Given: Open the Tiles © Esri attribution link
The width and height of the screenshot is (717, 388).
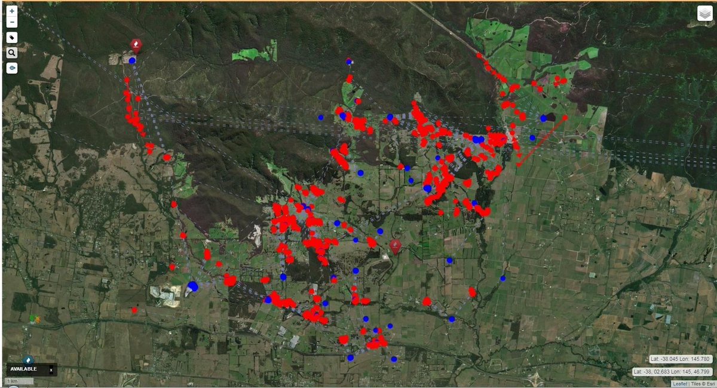Looking at the screenshot, I should (x=703, y=383).
